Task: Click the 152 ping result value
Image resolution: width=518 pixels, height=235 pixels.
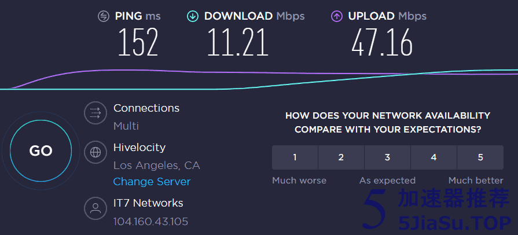Action: point(138,42)
